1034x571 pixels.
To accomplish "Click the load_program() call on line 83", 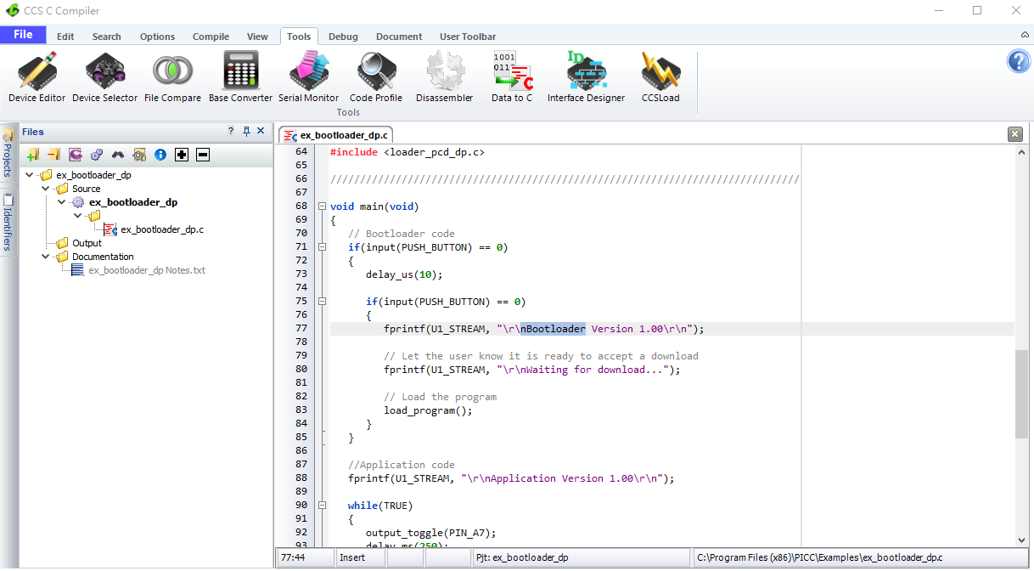I will coord(427,410).
